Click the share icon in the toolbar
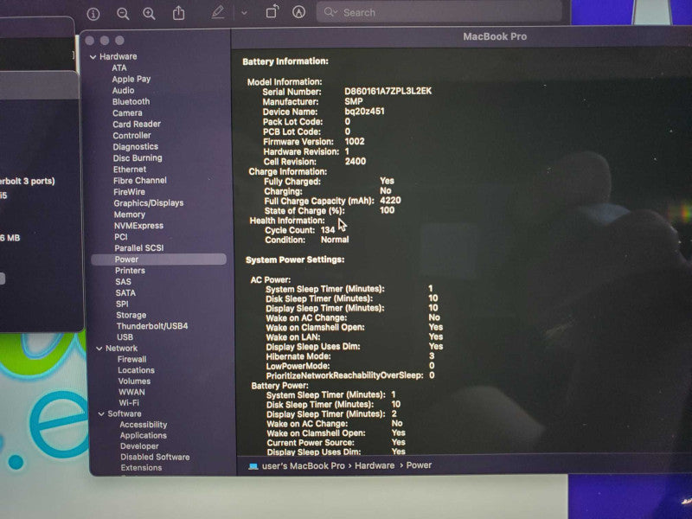692x519 pixels. click(179, 13)
